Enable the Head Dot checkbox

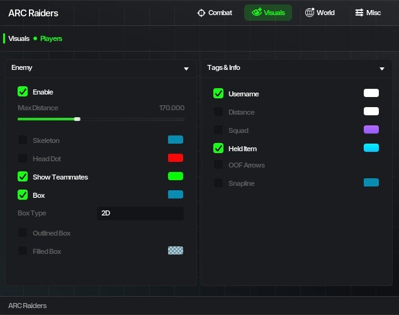pyautogui.click(x=23, y=158)
